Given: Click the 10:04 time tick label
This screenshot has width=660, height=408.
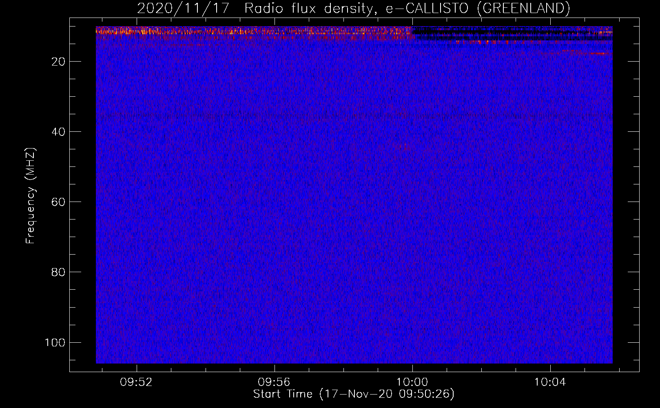Looking at the screenshot, I should (x=550, y=382).
